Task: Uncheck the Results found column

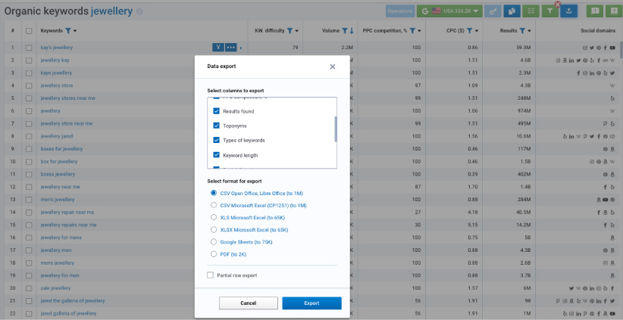Action: coord(217,111)
